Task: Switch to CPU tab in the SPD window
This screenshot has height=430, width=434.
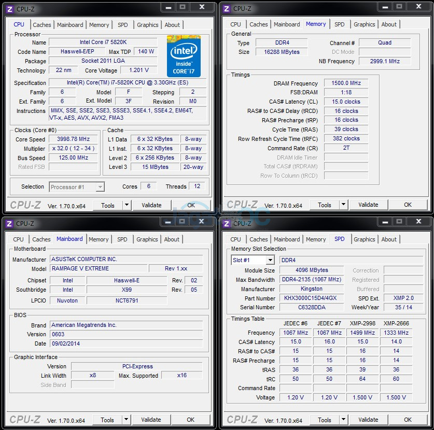Action: 235,239
